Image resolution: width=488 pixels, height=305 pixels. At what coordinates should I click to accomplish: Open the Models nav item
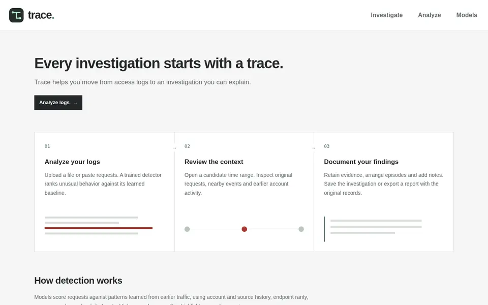pyautogui.click(x=467, y=15)
